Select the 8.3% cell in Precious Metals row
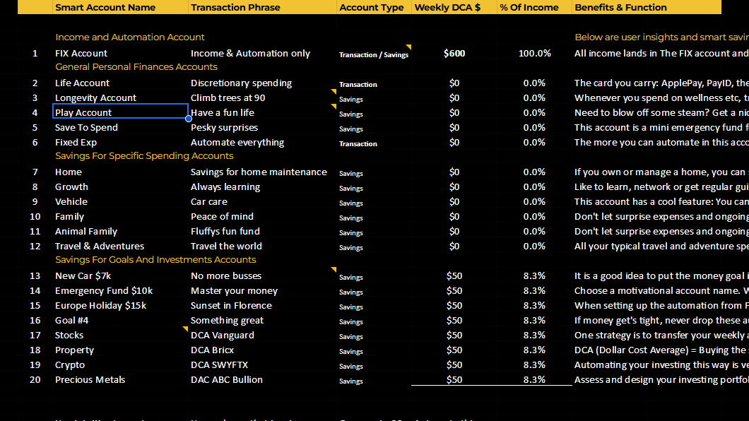The image size is (749, 421). [534, 379]
